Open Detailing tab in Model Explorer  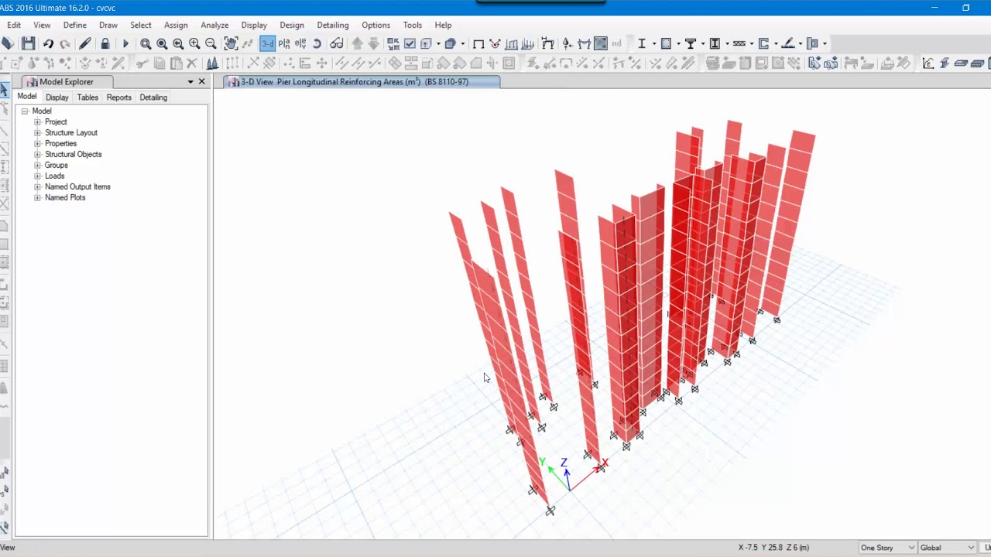[153, 97]
